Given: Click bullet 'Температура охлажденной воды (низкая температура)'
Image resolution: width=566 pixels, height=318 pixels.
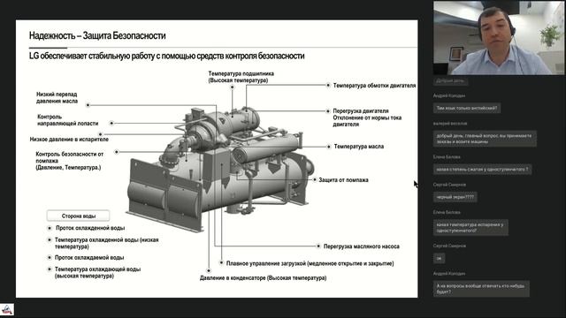Looking at the screenshot, I should [x=106, y=243].
